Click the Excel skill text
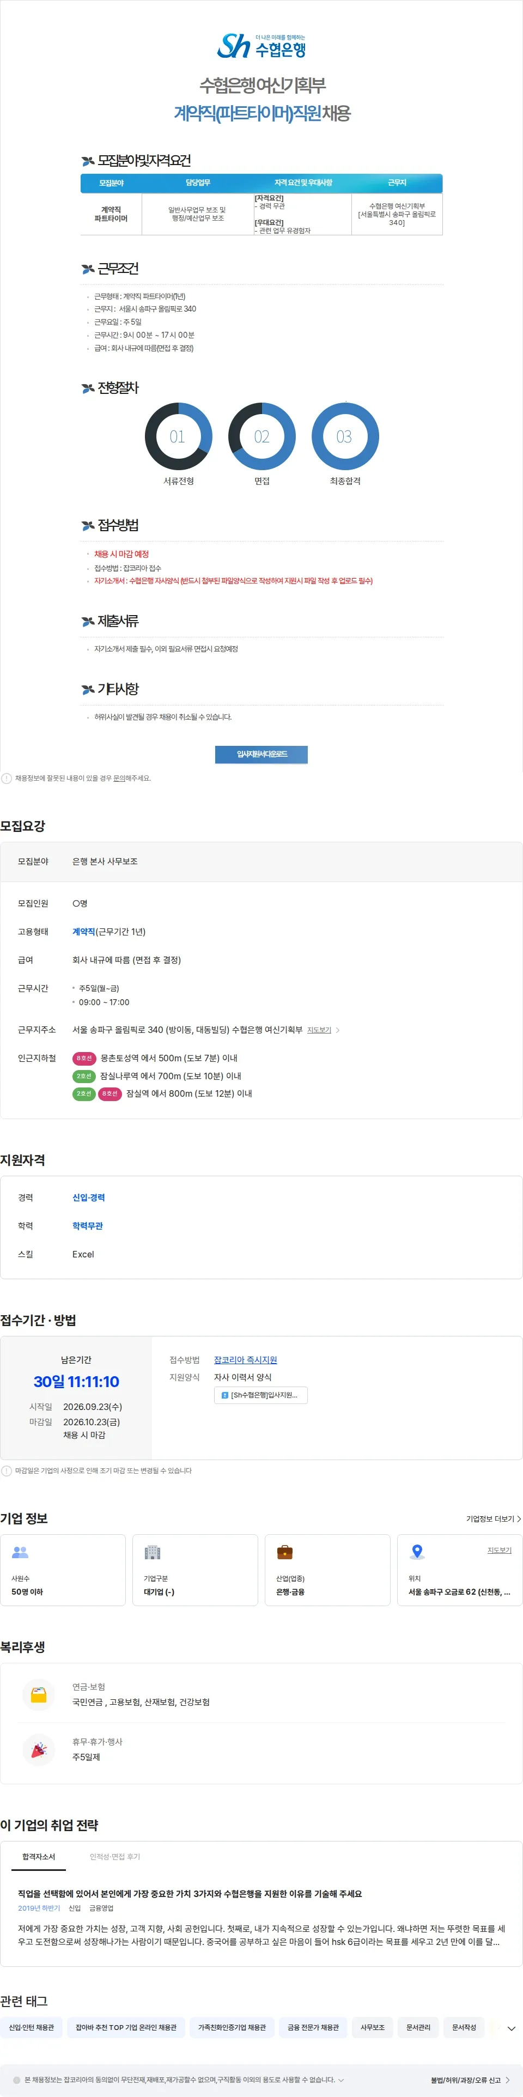523x2097 pixels. click(83, 1255)
